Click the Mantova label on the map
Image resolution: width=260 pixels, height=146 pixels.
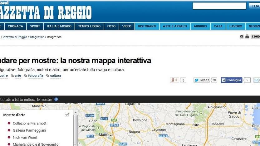[106, 135]
